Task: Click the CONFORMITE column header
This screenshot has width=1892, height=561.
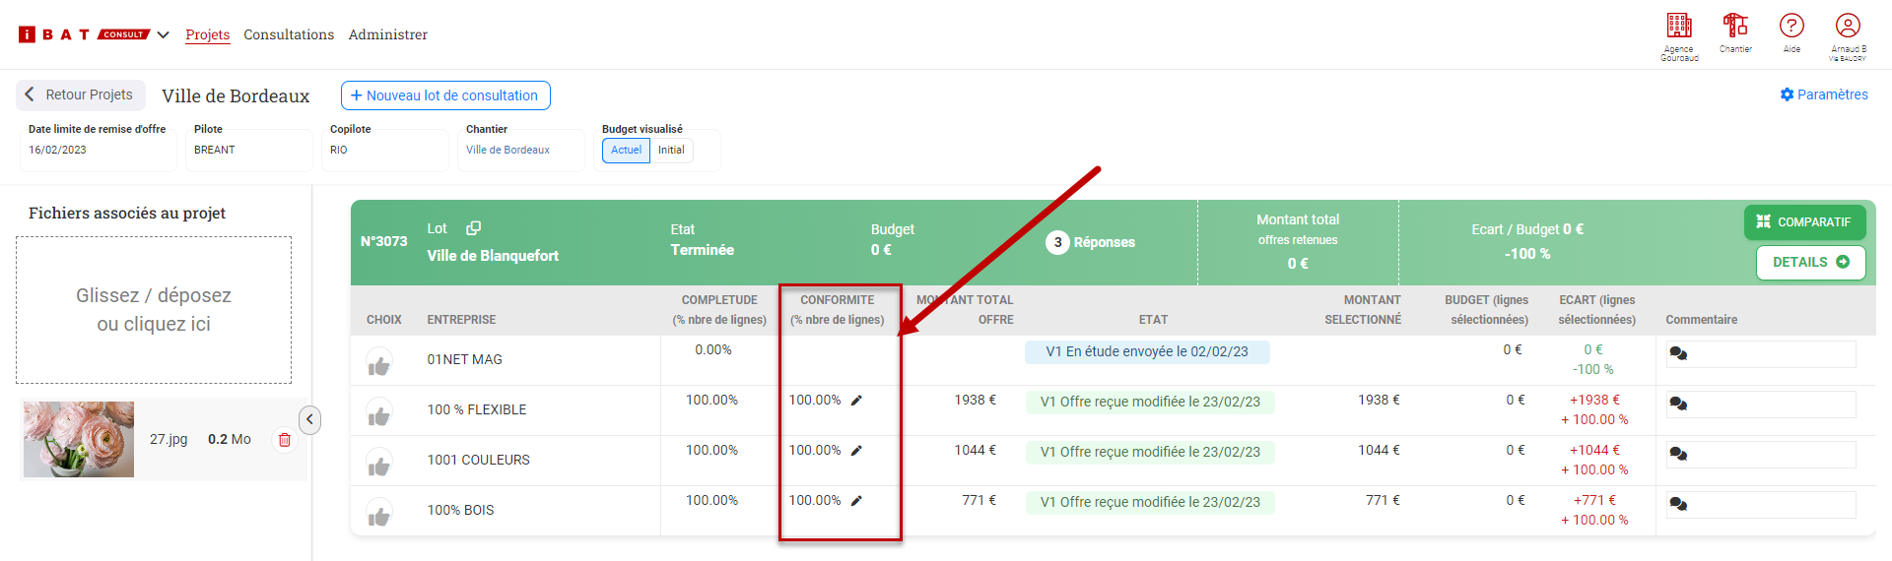Action: 837,309
